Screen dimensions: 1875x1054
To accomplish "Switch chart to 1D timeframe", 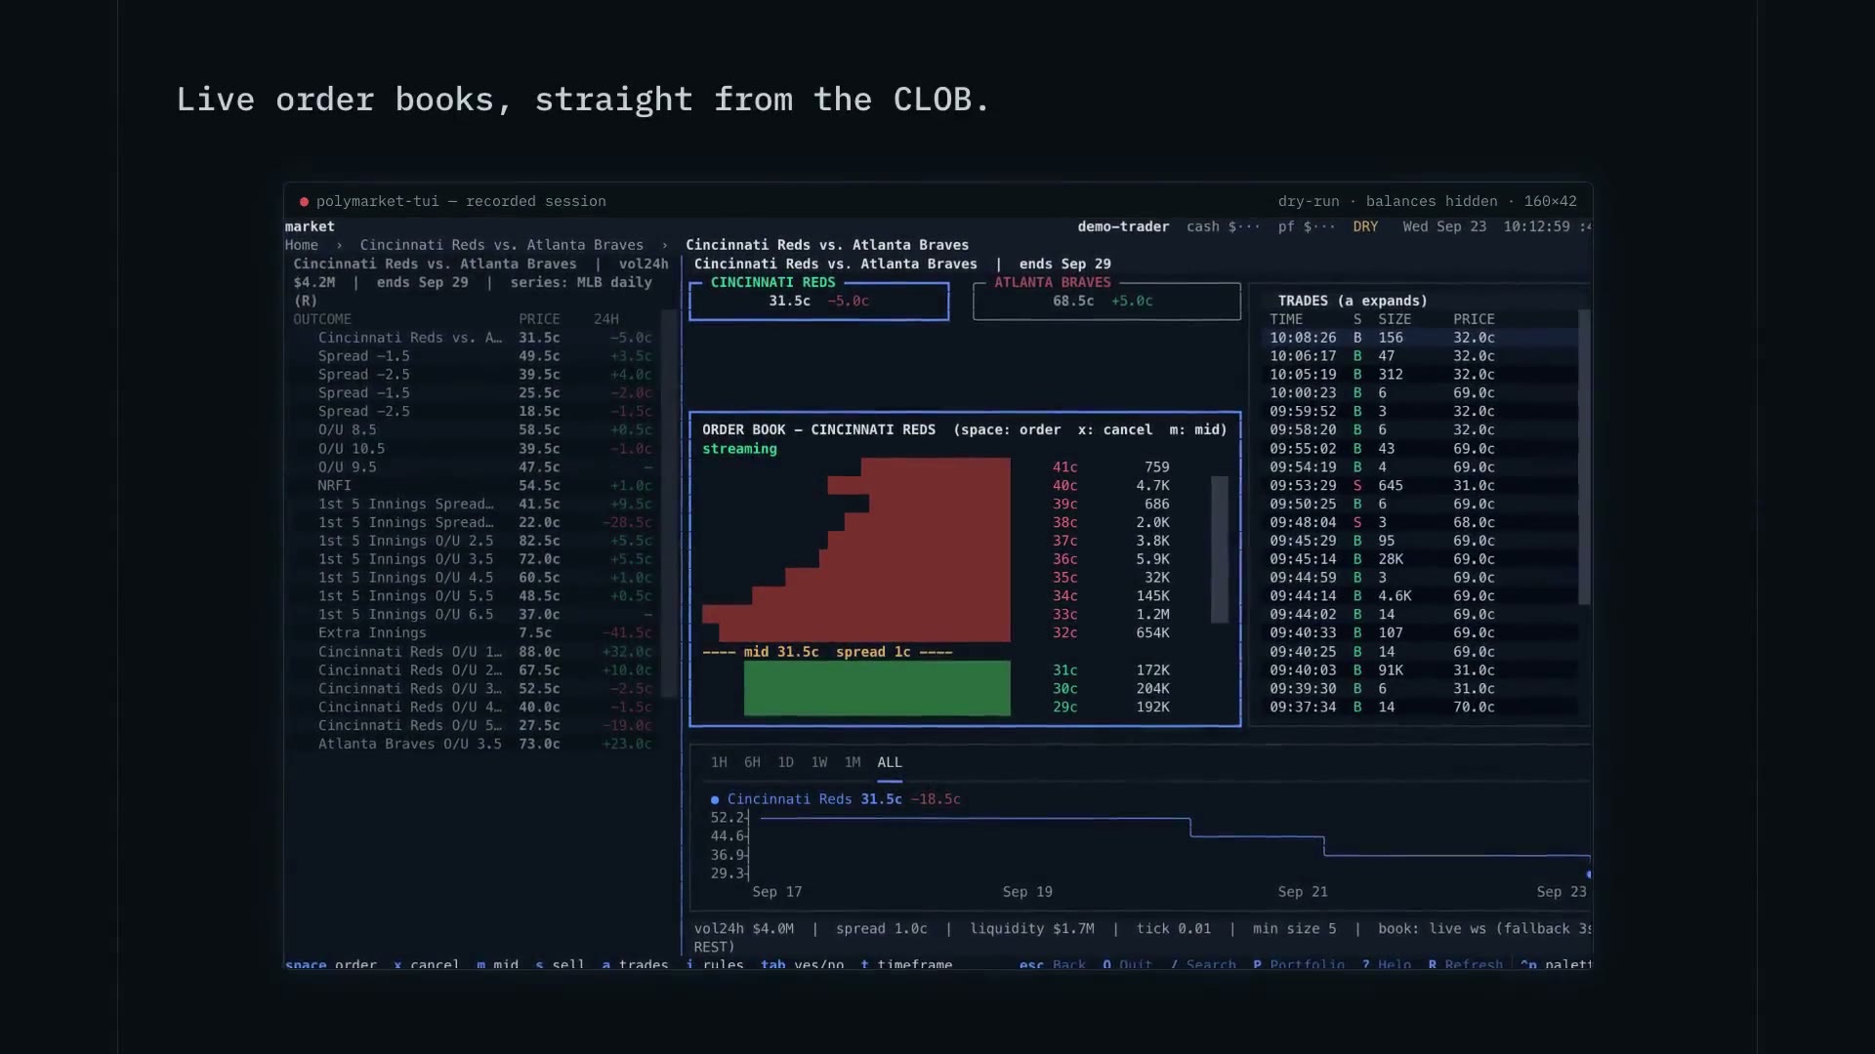I will click(785, 762).
